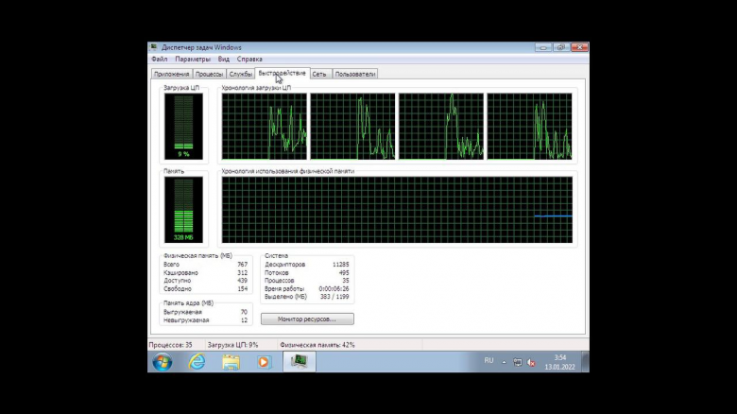Open the Windows Start menu
Screen dimensions: 737x414
(163, 362)
